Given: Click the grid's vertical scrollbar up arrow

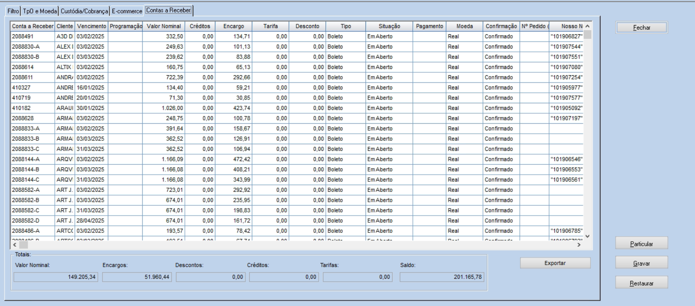Looking at the screenshot, I should [x=588, y=26].
